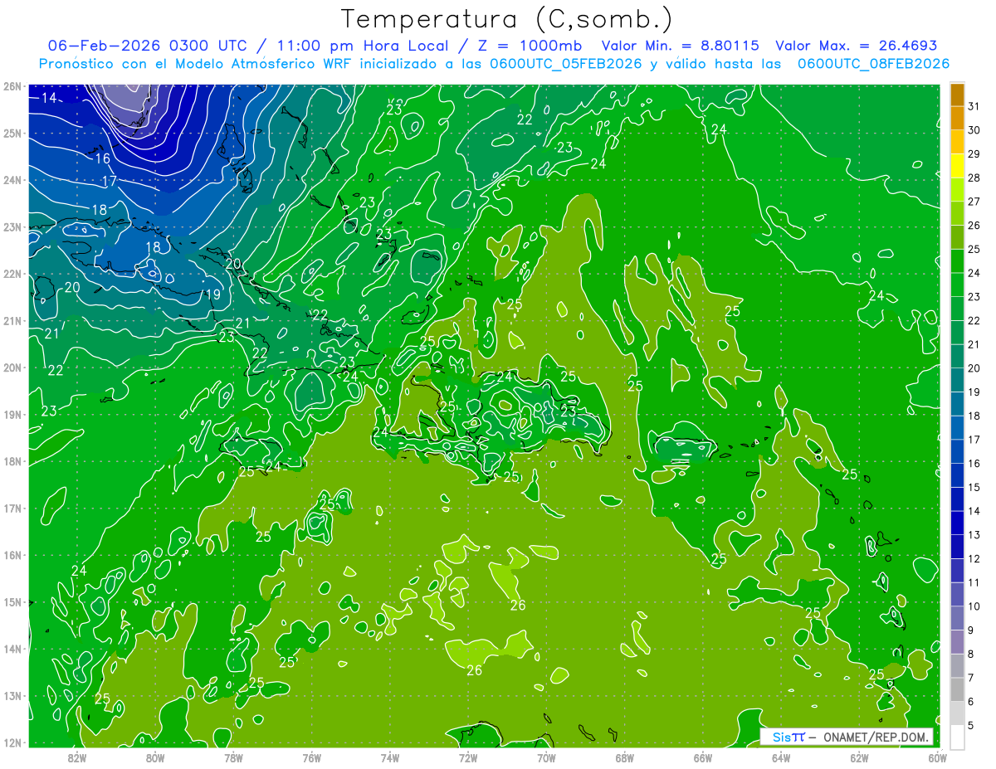Select 'Valor Max. = 26.4693' text
Screen dimensions: 996x769
pyautogui.click(x=857, y=46)
